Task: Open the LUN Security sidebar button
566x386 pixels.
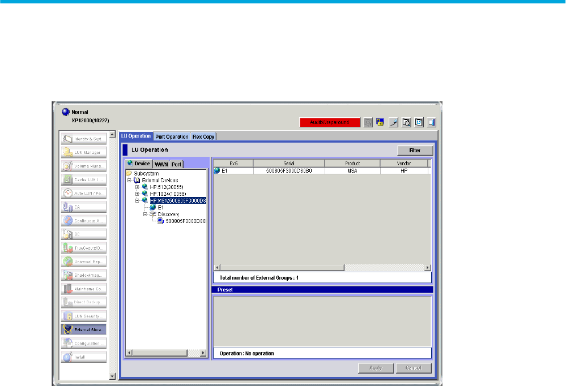Action: coord(83,316)
